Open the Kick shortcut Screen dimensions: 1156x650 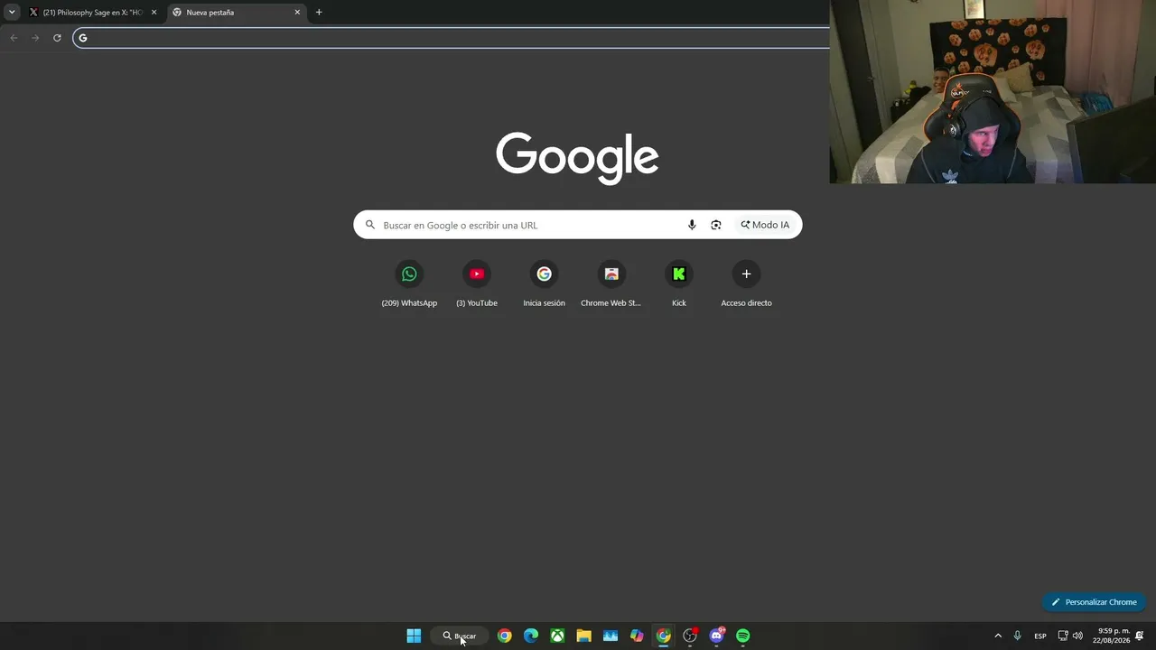[x=679, y=283]
